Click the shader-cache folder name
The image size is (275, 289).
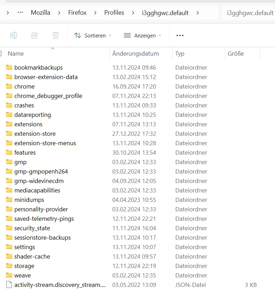coord(32,256)
